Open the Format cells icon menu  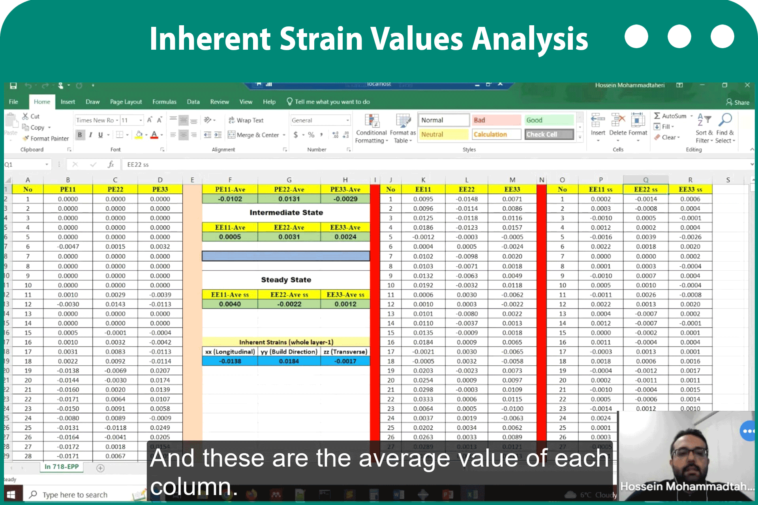(638, 120)
